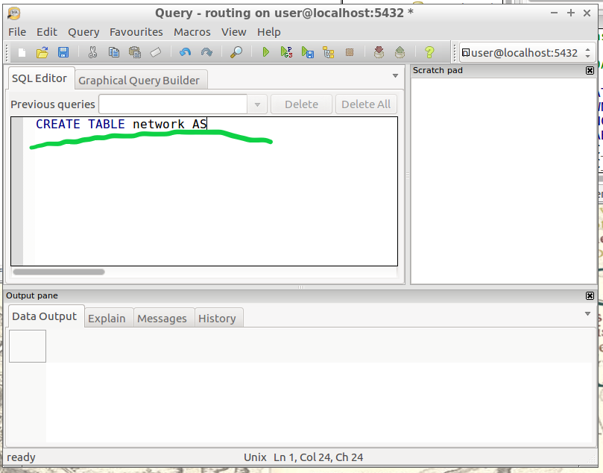
Task: Switch to the Graphical Query Builder tab
Action: (139, 81)
